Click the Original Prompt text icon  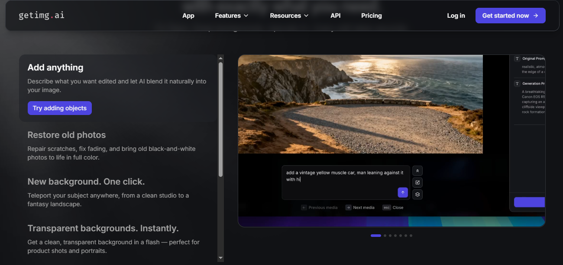[x=517, y=58]
